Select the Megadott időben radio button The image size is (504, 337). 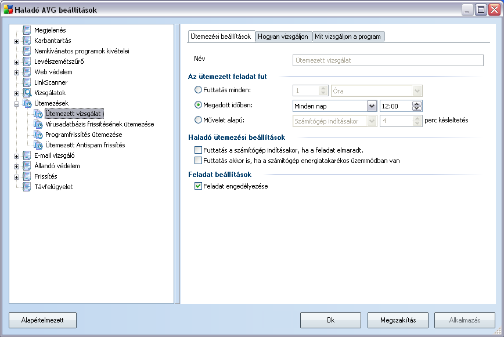199,105
